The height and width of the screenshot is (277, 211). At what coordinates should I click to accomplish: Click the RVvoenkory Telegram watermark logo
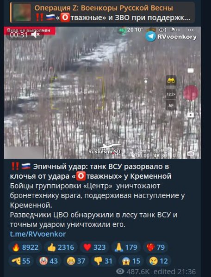[x=150, y=36]
